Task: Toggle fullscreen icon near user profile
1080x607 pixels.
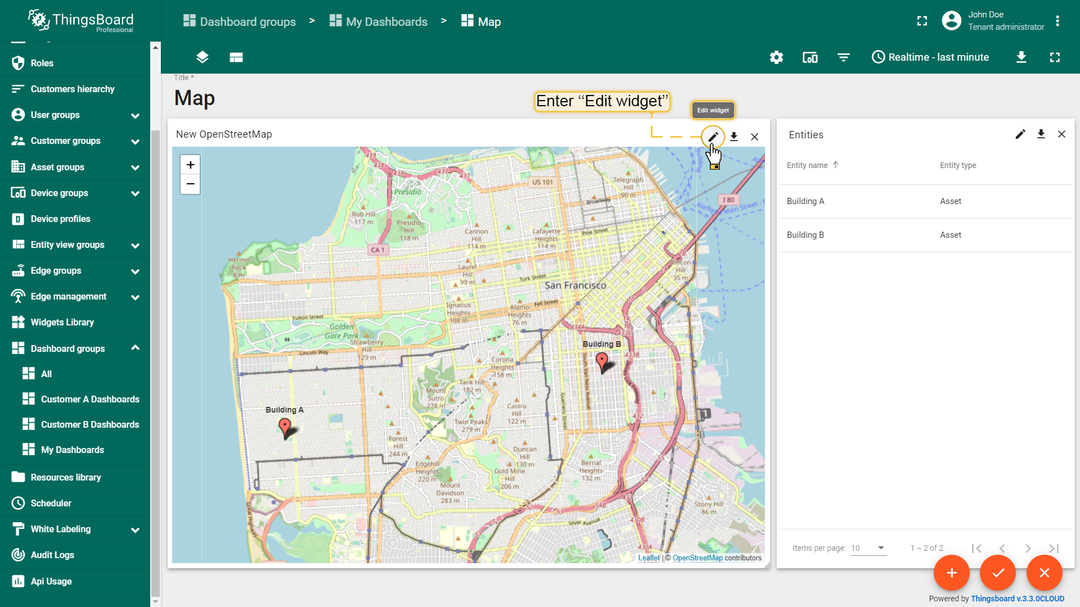Action: tap(922, 21)
